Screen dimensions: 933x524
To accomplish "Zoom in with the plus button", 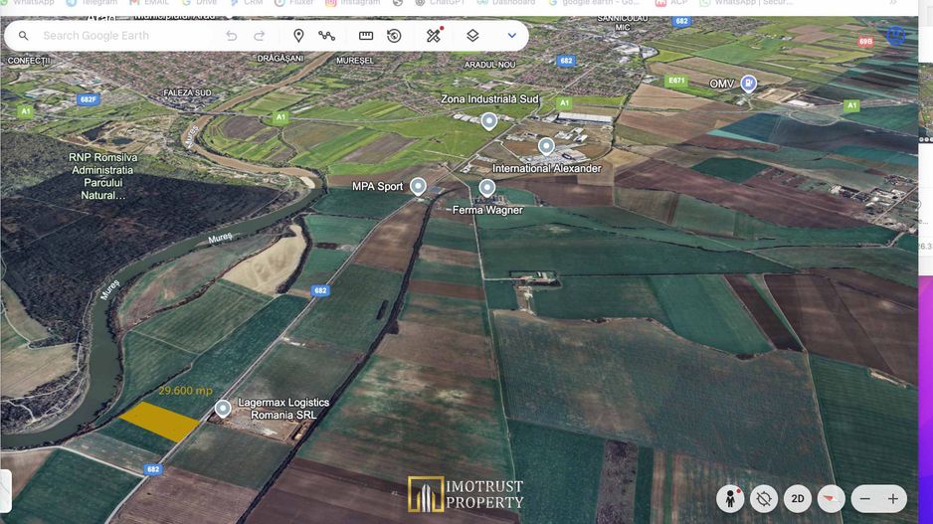I will (x=893, y=498).
